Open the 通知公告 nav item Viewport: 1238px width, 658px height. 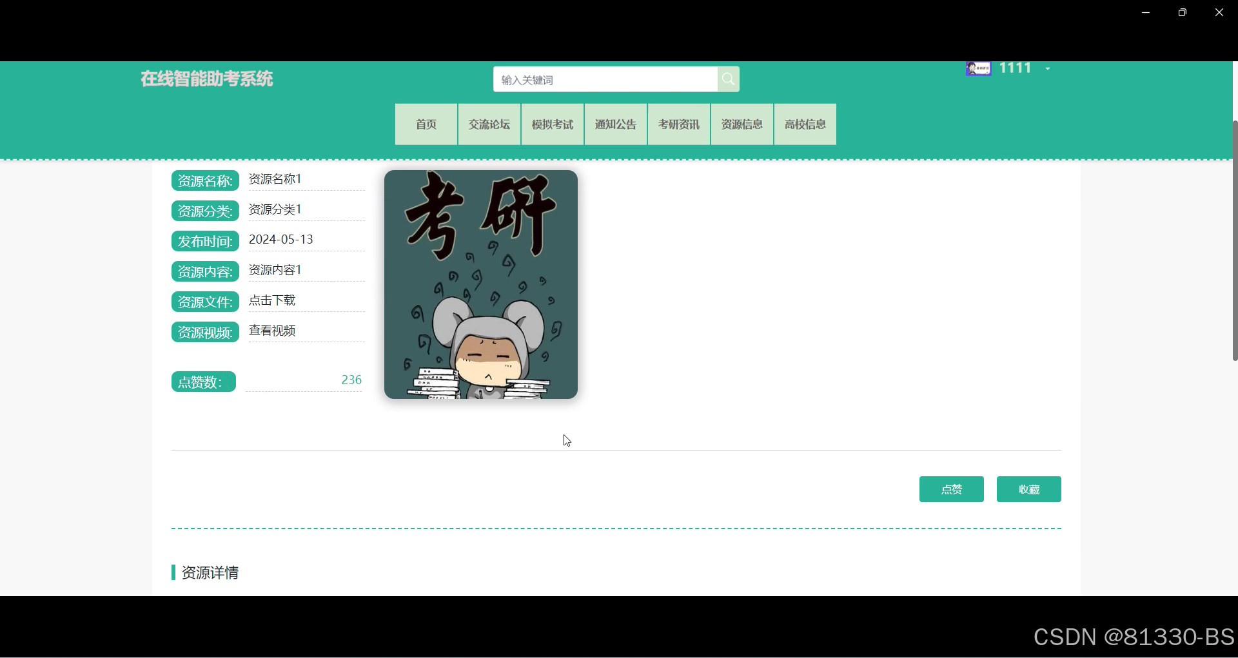[616, 124]
